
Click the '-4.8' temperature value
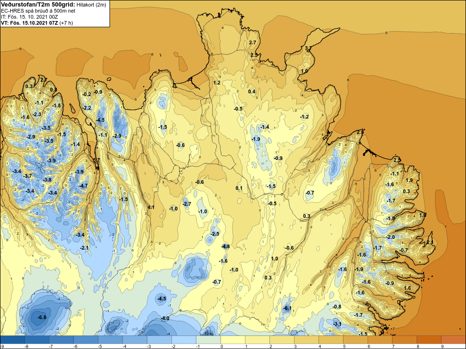226,246
